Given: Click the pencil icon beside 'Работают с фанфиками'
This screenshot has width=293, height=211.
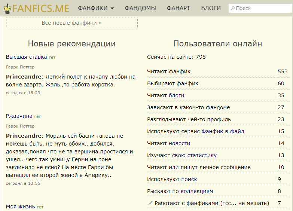Looking at the screenshot, I should click(150, 203).
